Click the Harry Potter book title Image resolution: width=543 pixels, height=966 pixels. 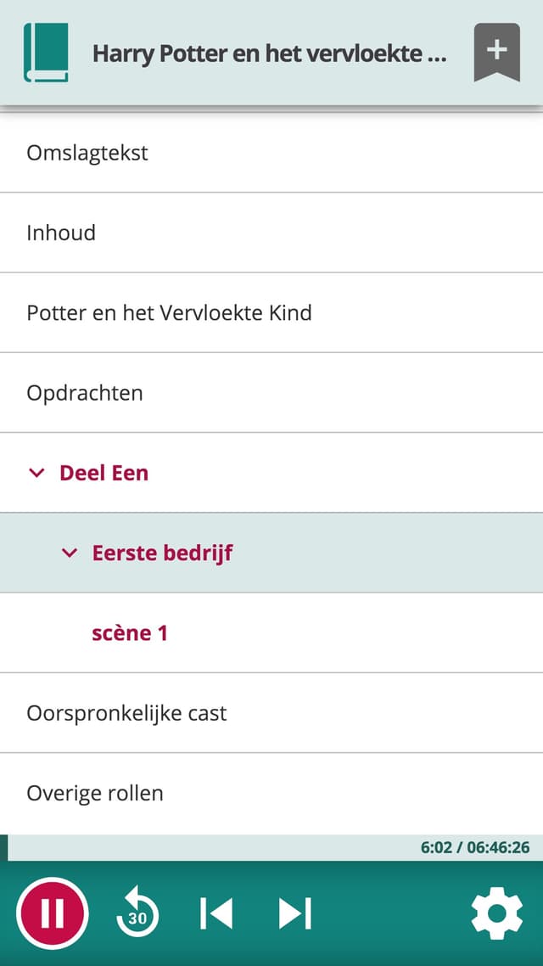[270, 54]
